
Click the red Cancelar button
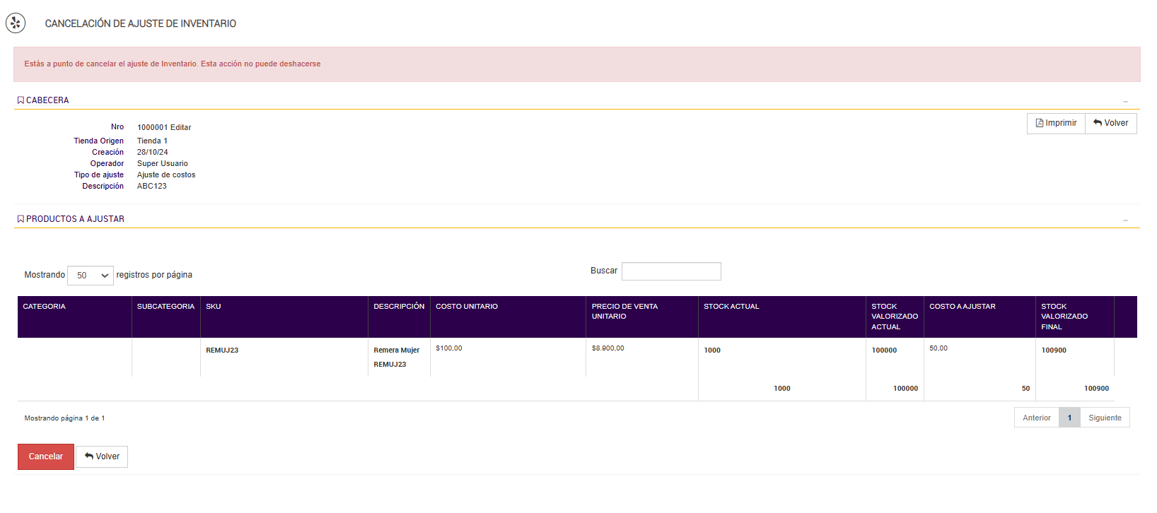pos(46,456)
